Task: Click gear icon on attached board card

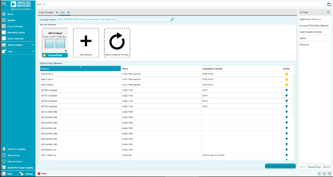Action: tap(66, 51)
